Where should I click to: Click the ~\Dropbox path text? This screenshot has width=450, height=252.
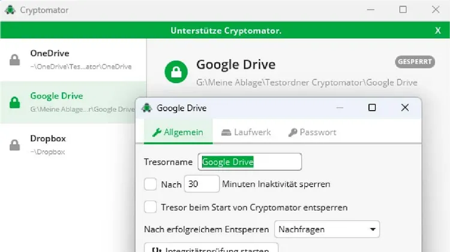point(47,152)
